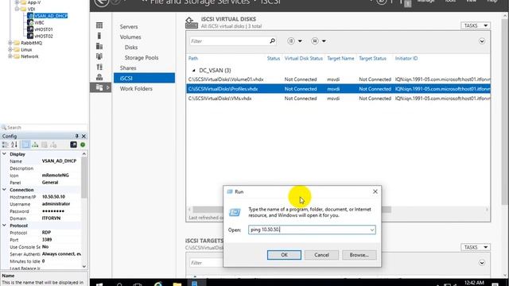Close the Config panel
Viewport: 509px width, 286px height.
coord(84,136)
